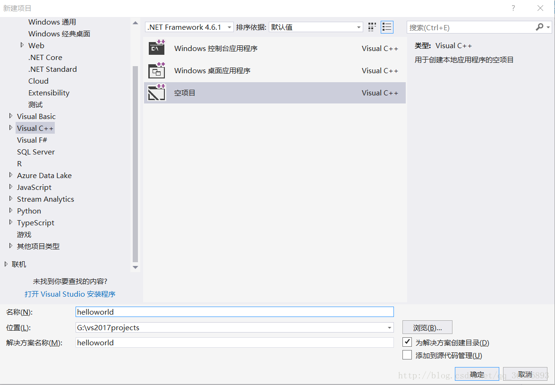Select R category
555x385 pixels.
click(19, 163)
